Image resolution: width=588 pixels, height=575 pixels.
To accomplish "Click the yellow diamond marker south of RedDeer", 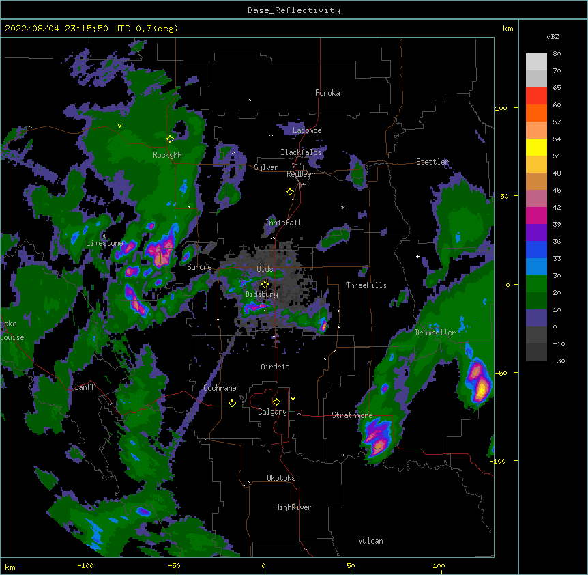I will point(291,192).
